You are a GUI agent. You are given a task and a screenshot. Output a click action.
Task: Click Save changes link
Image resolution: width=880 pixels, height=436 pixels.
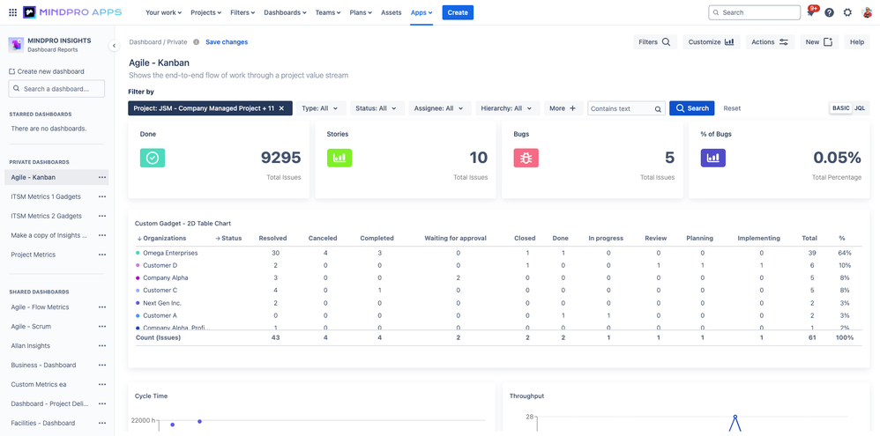tap(227, 42)
